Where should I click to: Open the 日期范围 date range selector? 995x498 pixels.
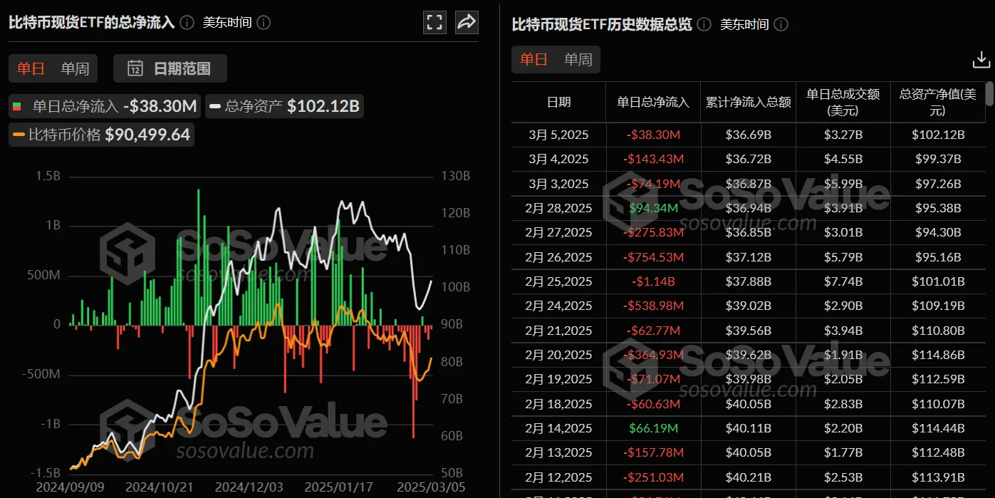click(169, 68)
